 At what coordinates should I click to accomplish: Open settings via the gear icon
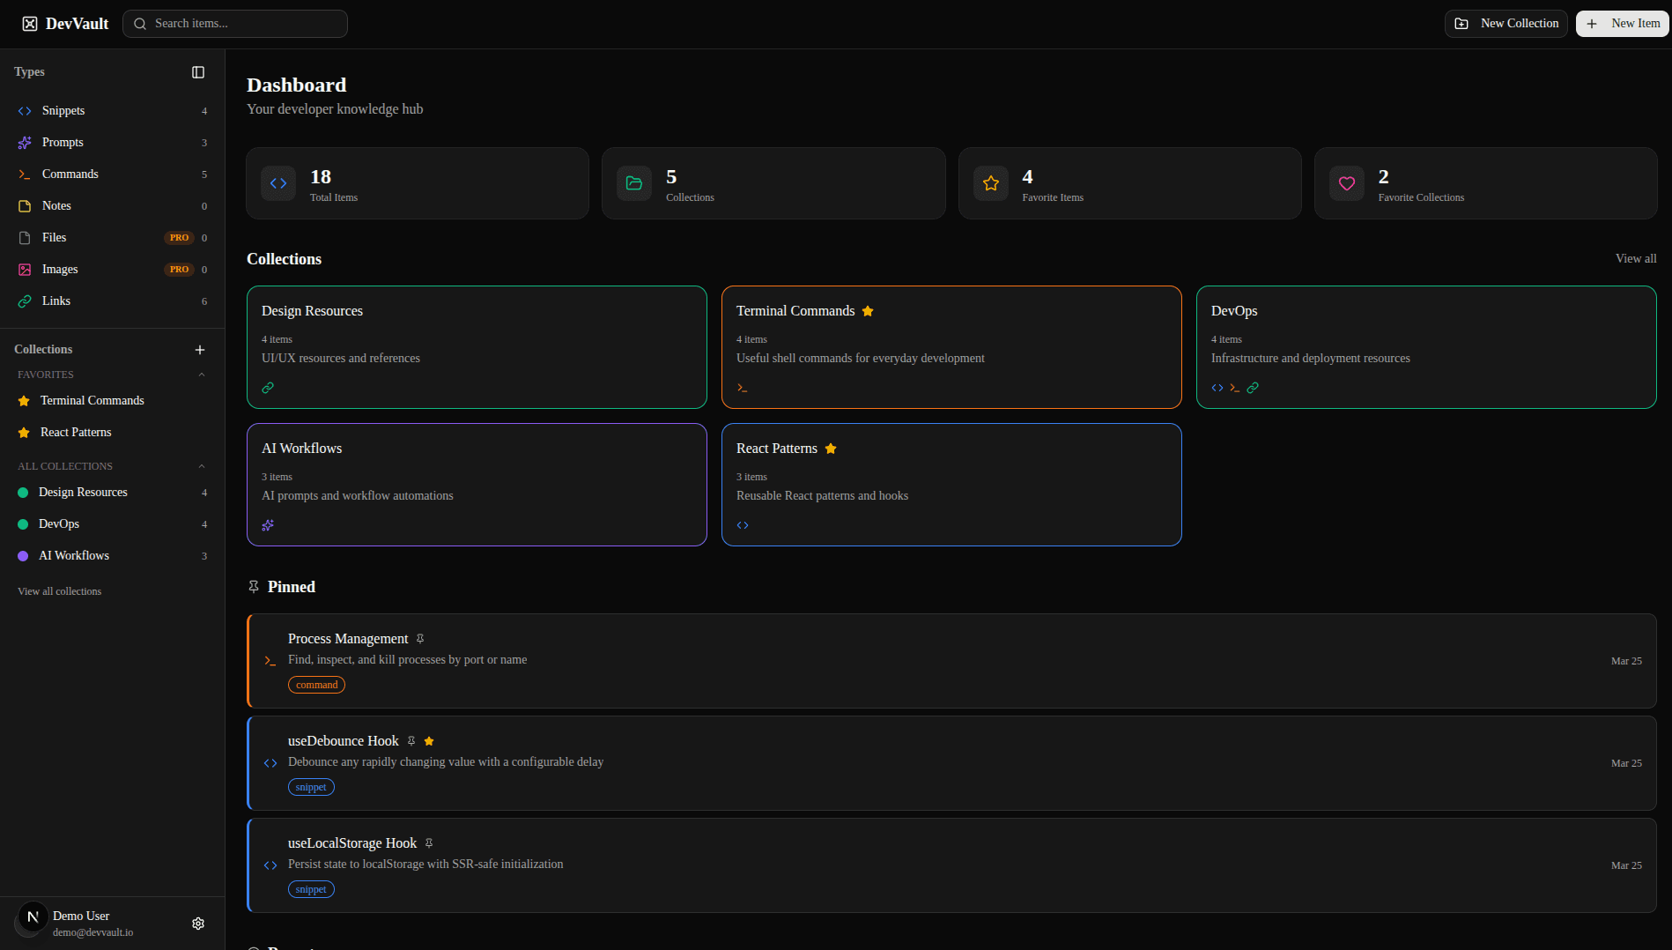click(x=198, y=923)
